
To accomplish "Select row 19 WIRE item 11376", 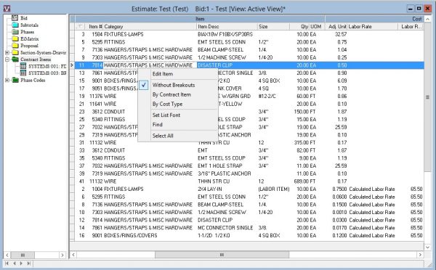I will [x=249, y=96].
